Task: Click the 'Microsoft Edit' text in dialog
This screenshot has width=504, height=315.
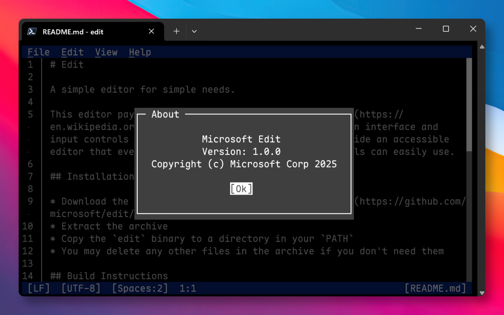Action: point(241,139)
